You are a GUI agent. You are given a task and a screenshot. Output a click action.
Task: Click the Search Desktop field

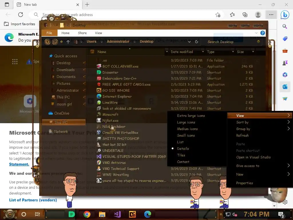[x=231, y=42]
